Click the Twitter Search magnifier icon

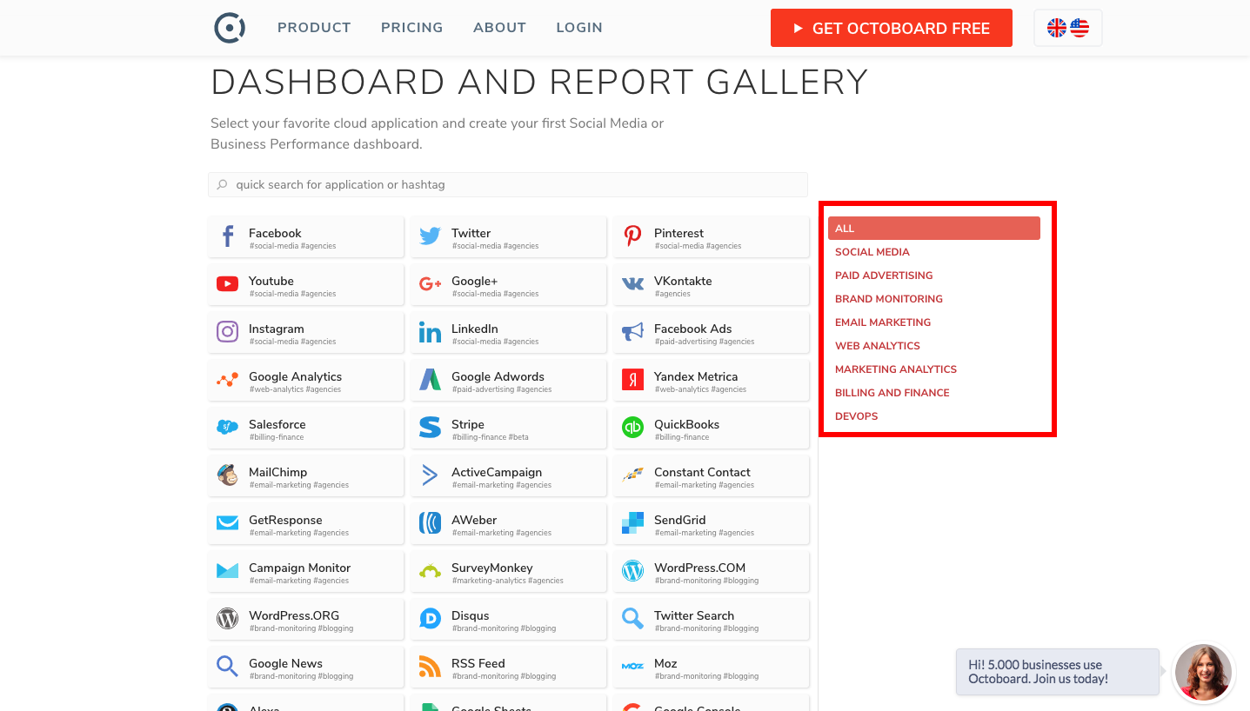click(632, 619)
